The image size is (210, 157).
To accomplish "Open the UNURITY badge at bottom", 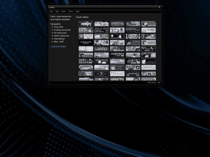I will pos(117,79).
